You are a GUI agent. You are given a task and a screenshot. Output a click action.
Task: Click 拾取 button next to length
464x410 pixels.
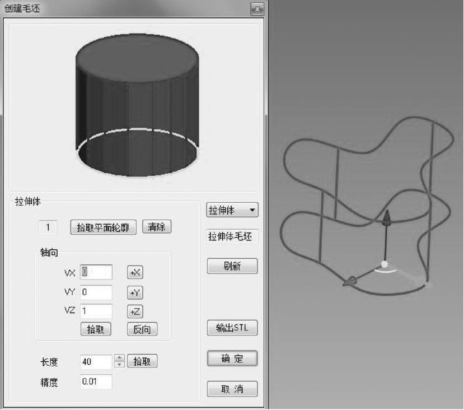[142, 361]
